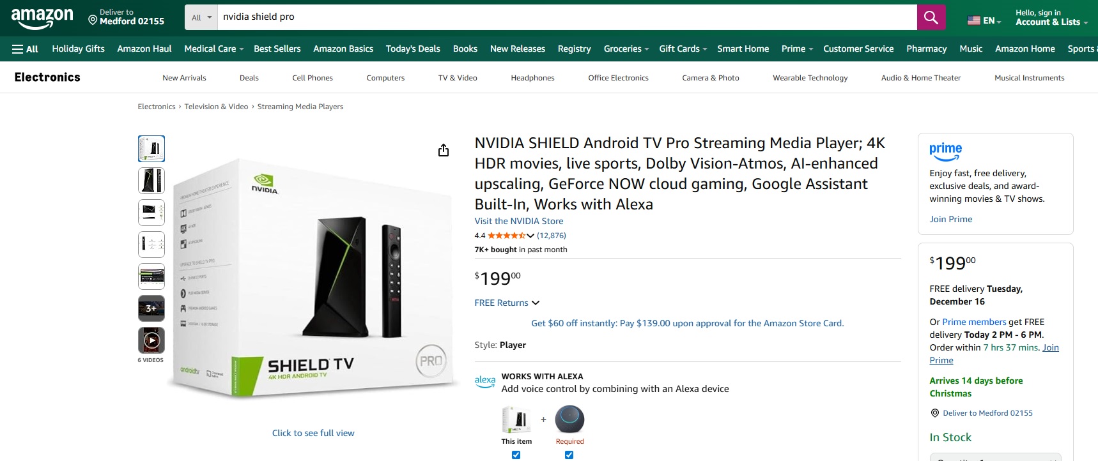This screenshot has width=1098, height=461.
Task: Click the share icon above product image
Action: tap(444, 151)
